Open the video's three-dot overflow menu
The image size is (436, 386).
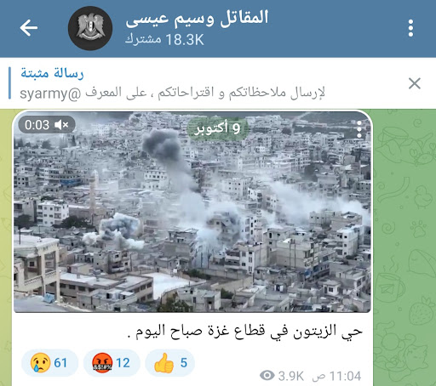pyautogui.click(x=359, y=129)
